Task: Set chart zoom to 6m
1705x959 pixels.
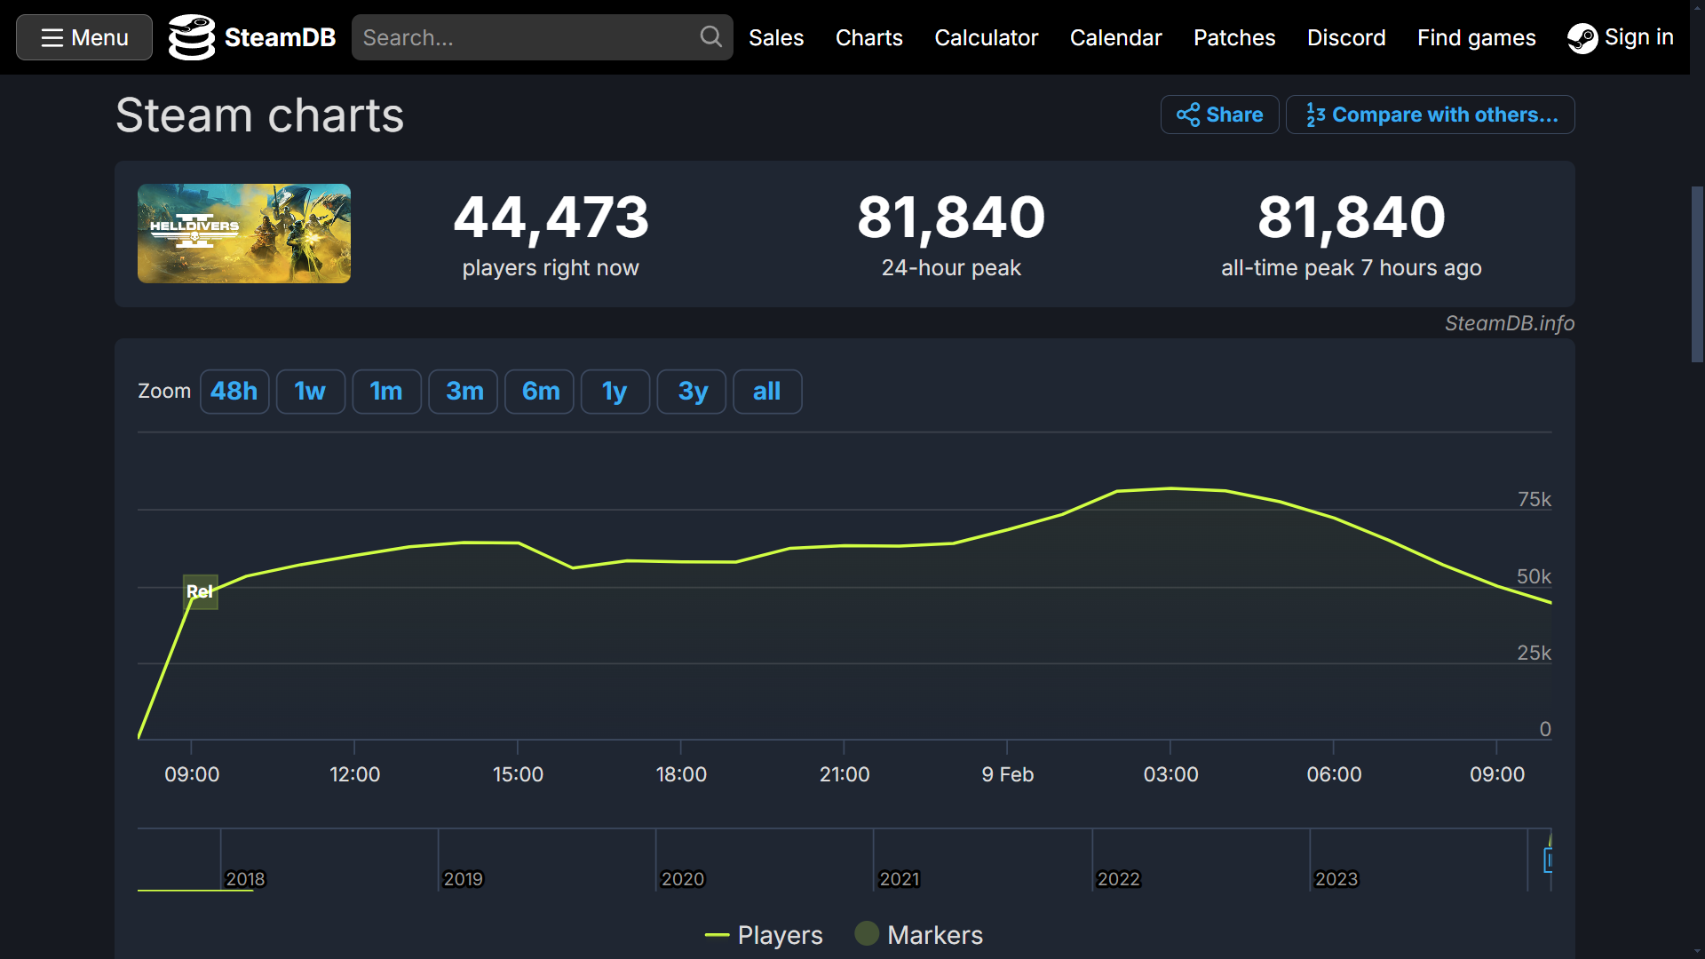Action: tap(539, 392)
